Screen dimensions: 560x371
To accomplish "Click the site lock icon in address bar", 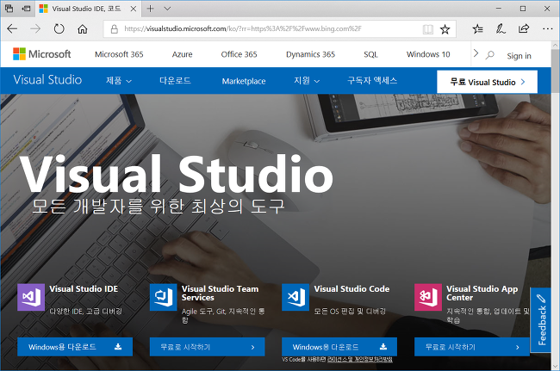I will (115, 29).
